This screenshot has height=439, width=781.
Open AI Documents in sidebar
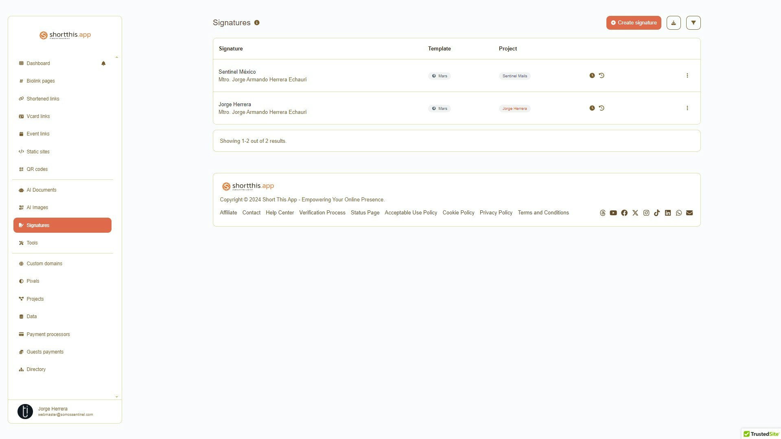coord(42,190)
